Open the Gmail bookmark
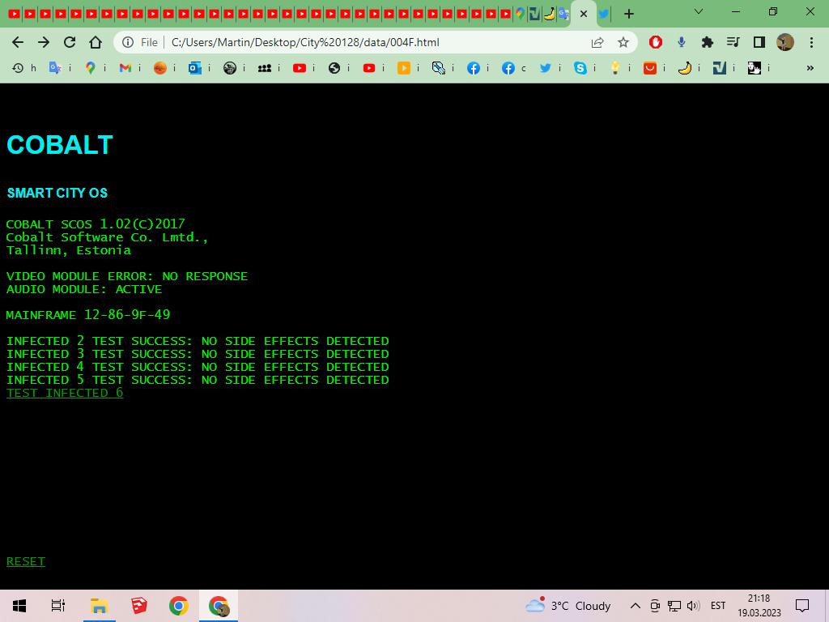The image size is (829, 622). click(x=125, y=68)
